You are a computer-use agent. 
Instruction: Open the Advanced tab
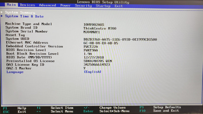coord(47,5)
